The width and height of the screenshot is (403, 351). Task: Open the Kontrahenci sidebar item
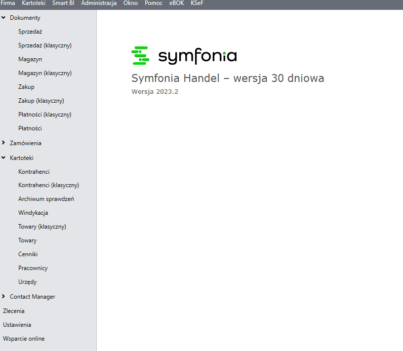pos(34,172)
